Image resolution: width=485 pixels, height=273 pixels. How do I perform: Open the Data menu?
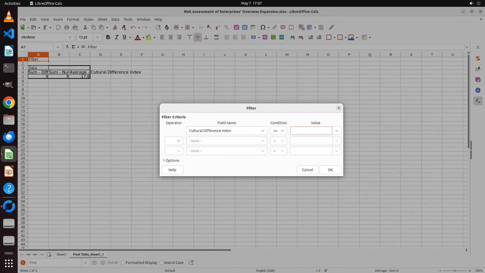pos(115,19)
